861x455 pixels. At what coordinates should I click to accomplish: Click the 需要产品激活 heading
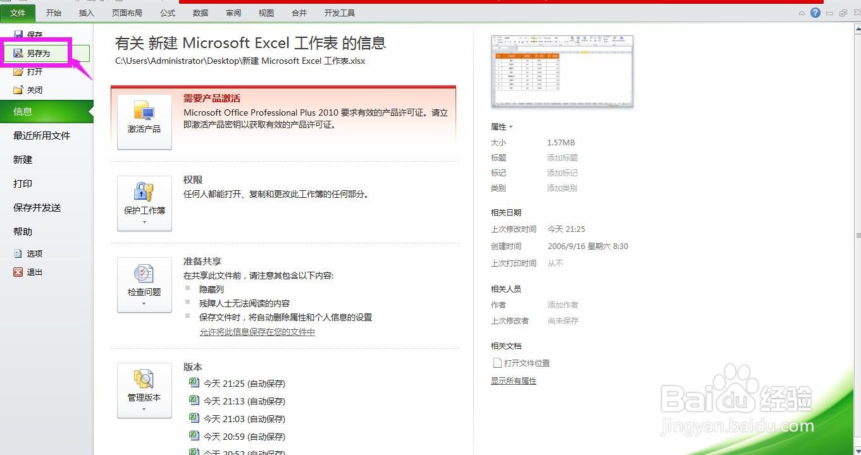pyautogui.click(x=212, y=99)
